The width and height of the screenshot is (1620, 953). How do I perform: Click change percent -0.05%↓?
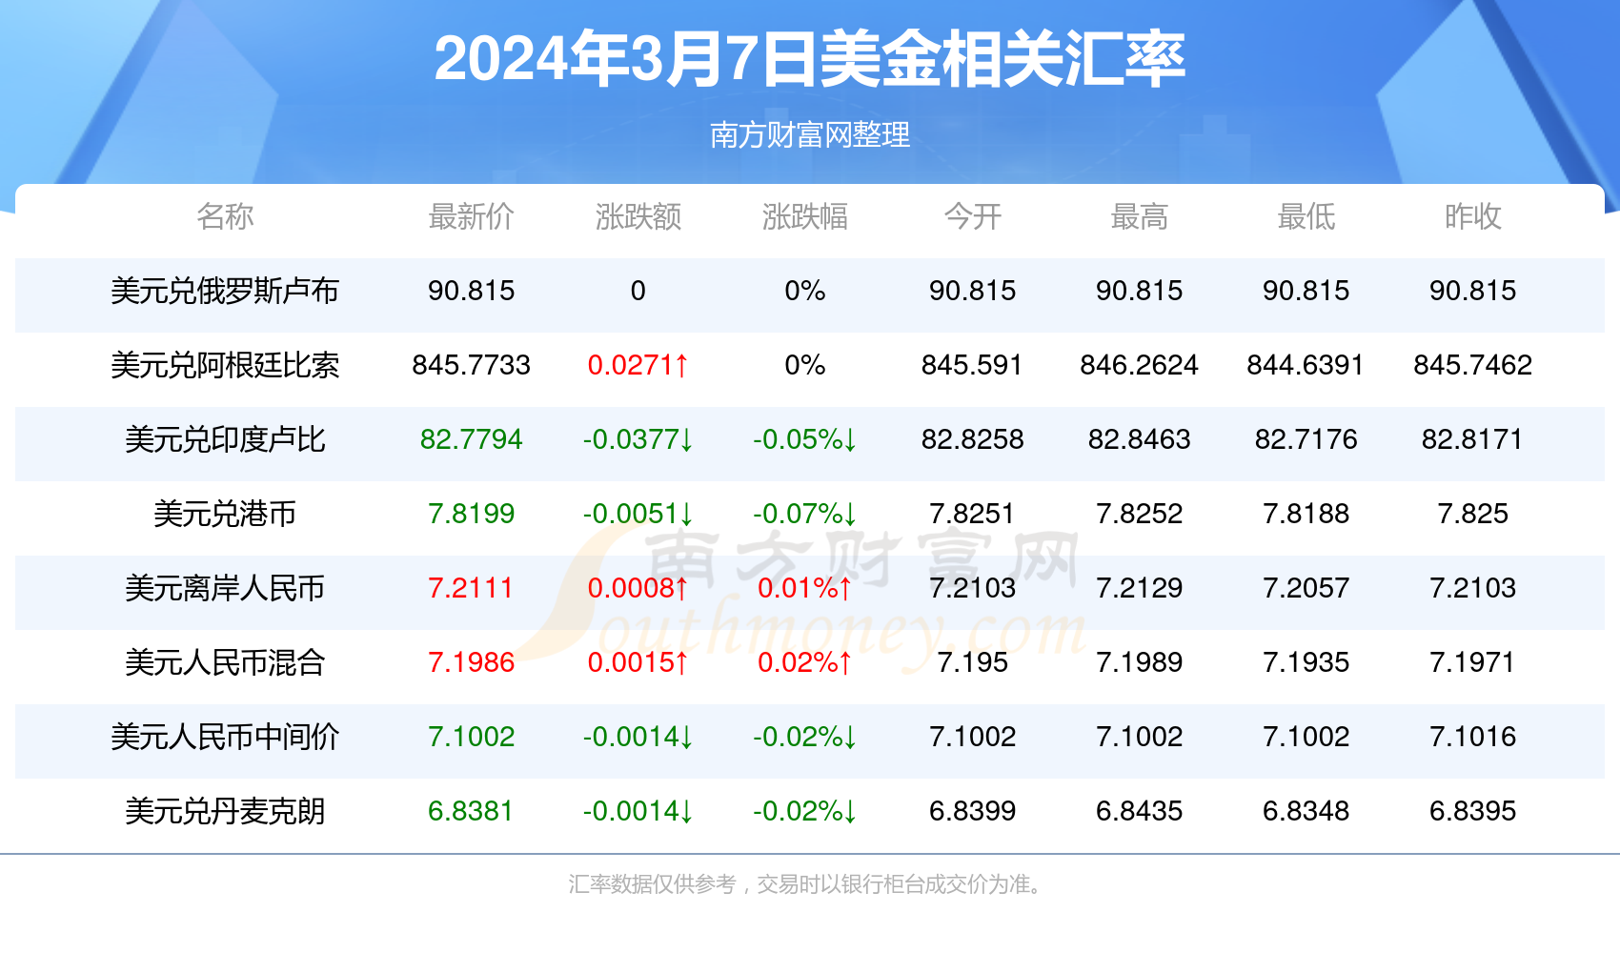804,439
